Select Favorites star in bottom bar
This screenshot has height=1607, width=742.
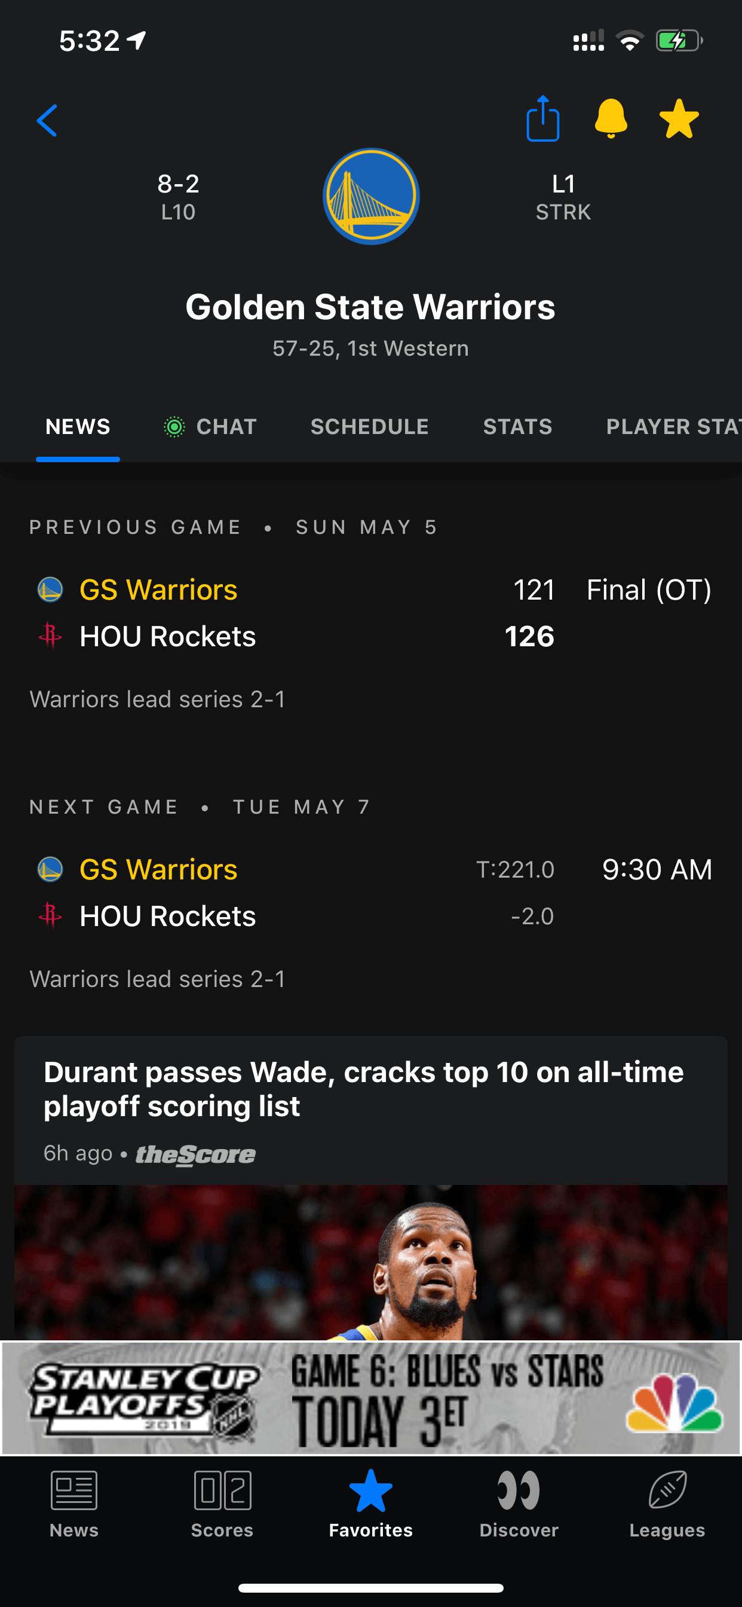(x=371, y=1504)
